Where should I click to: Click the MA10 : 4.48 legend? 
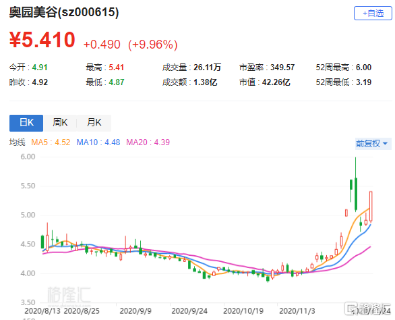[98, 142]
